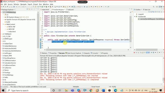Viewport: 165px width, 93px height.
Task: Expand JRE System Library node
Action: point(3,17)
